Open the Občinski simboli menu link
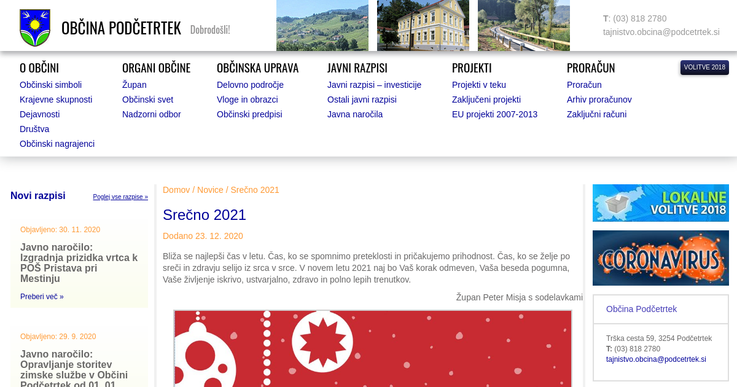The height and width of the screenshot is (387, 737). 50,85
